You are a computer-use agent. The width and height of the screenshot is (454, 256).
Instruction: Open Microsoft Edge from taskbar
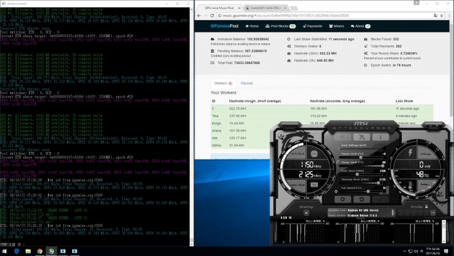(17, 251)
